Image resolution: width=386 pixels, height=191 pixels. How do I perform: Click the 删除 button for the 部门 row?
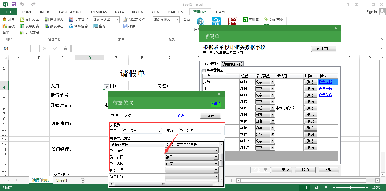(x=311, y=88)
